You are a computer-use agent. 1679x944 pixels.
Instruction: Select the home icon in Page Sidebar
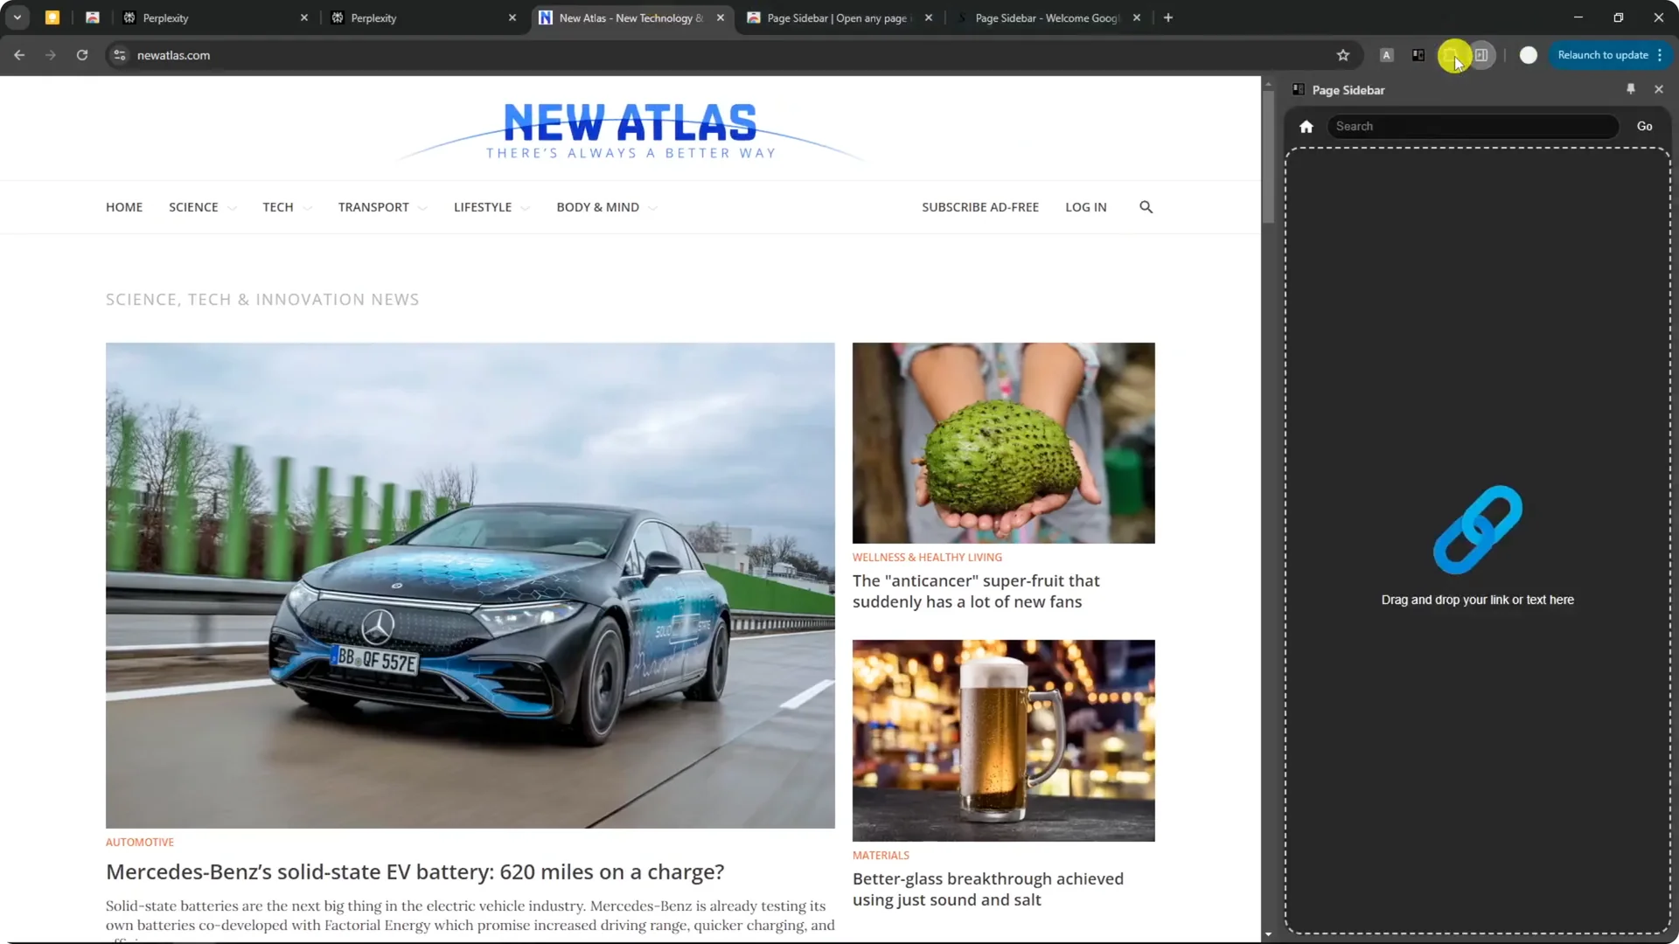1306,126
